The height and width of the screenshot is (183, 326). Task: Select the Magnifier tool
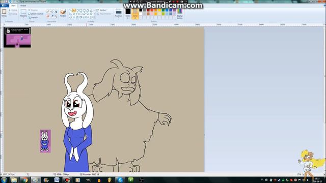pyautogui.click(x=56, y=16)
